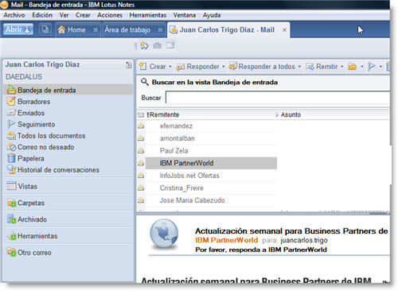Switch to the Área de trabajo tab

127,29
